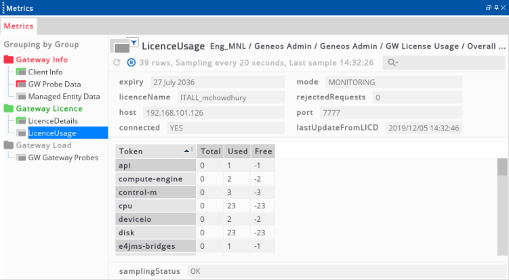The height and width of the screenshot is (280, 509).
Task: Click the refresh icon beside the row count
Action: 117,62
